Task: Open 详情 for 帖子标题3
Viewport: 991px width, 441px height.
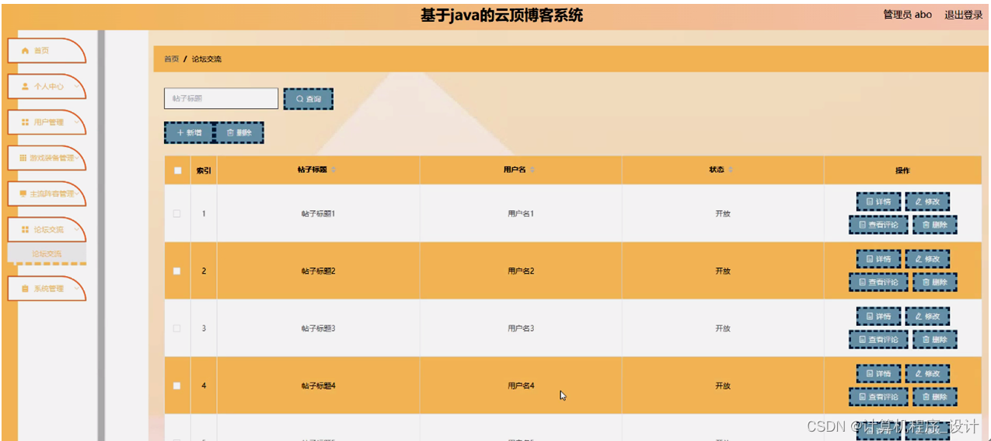Action: pos(878,317)
